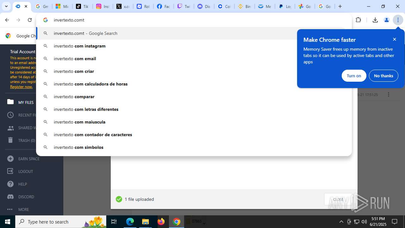Open the taskbar clock showing 5:51 PM
The width and height of the screenshot is (405, 228).
378,222
